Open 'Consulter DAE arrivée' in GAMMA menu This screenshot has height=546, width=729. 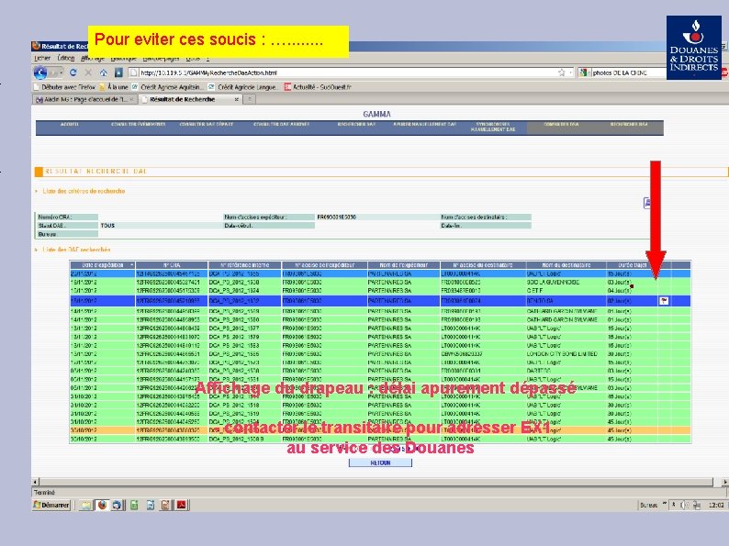click(281, 125)
